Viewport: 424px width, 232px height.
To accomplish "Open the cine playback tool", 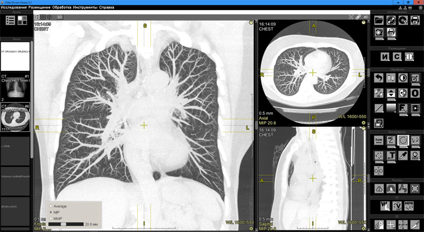I will pos(415,109).
